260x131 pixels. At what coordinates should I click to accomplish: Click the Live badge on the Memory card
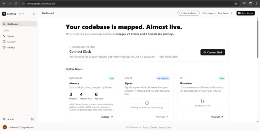[x=111, y=78]
